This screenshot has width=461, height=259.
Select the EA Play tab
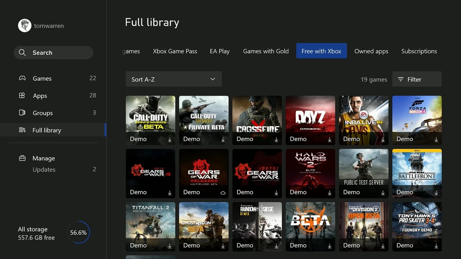[x=220, y=51]
